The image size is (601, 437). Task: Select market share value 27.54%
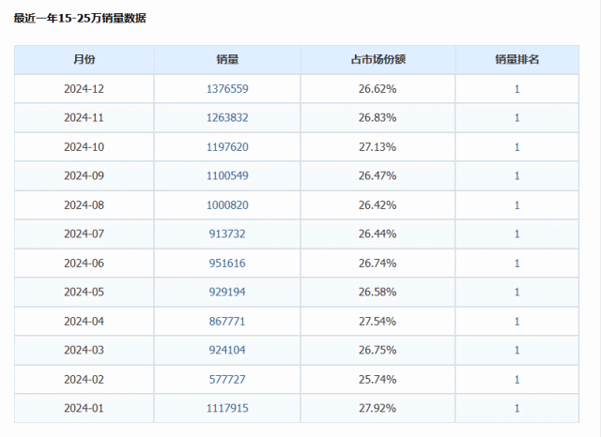pos(378,321)
